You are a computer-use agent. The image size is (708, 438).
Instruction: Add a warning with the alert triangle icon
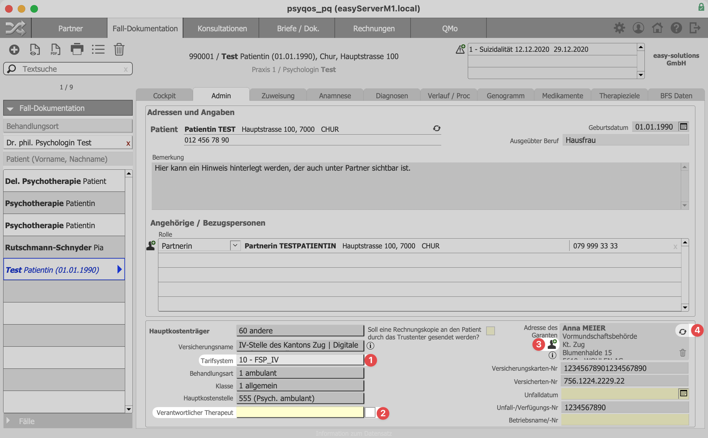coord(461,49)
